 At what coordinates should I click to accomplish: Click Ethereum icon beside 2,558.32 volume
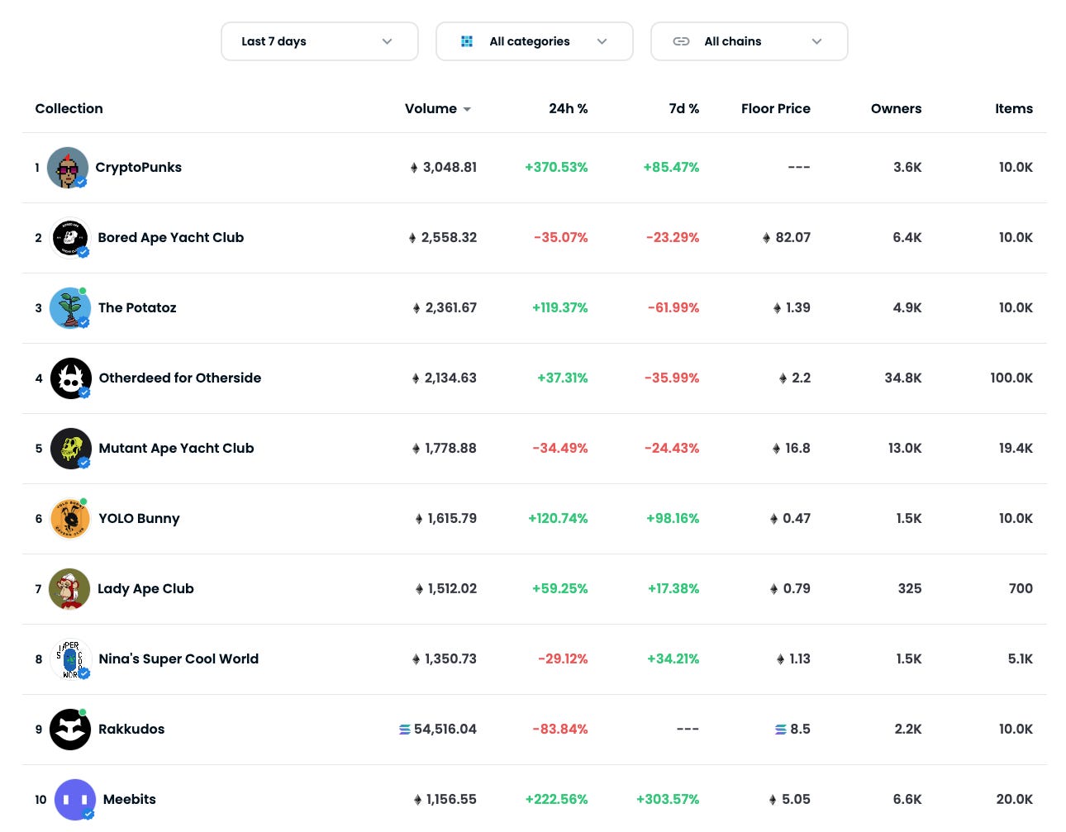click(x=412, y=238)
